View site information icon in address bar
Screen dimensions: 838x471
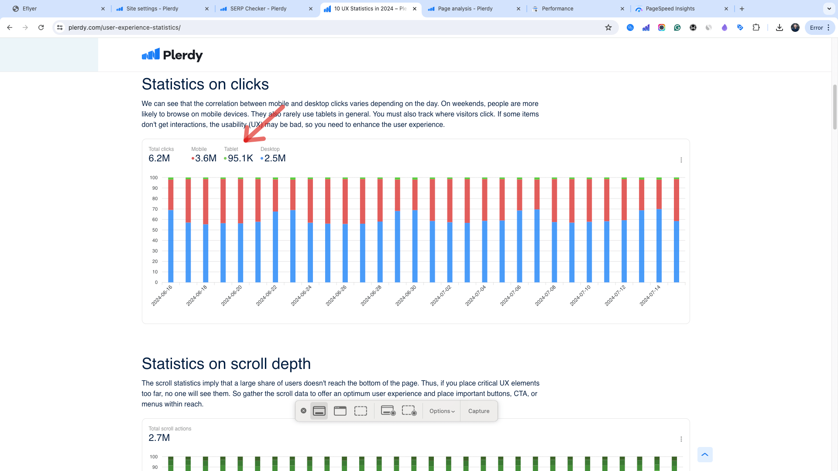(60, 27)
